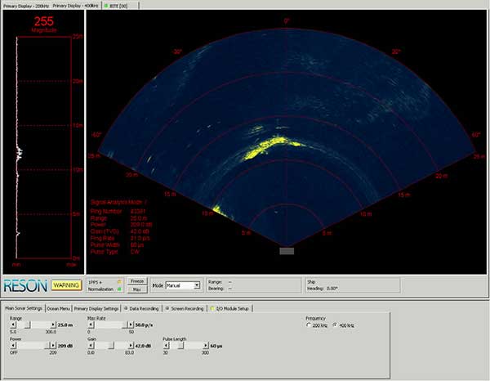Open the Data Recording tab
This screenshot has height=381, width=490.
141,308
